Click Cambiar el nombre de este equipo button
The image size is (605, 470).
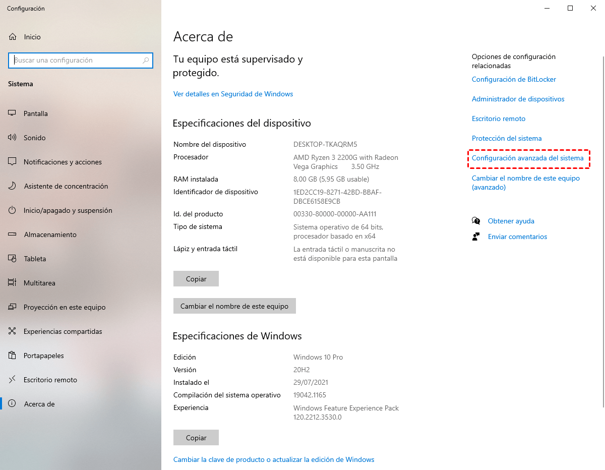point(234,306)
